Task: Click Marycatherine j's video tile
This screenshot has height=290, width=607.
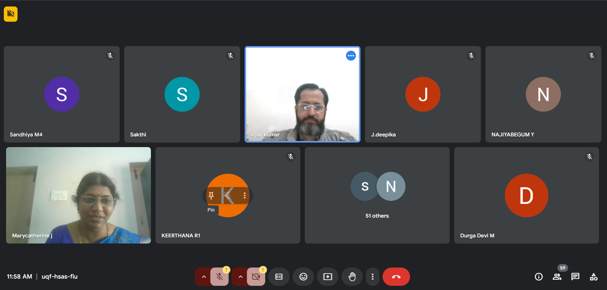Action: click(78, 195)
